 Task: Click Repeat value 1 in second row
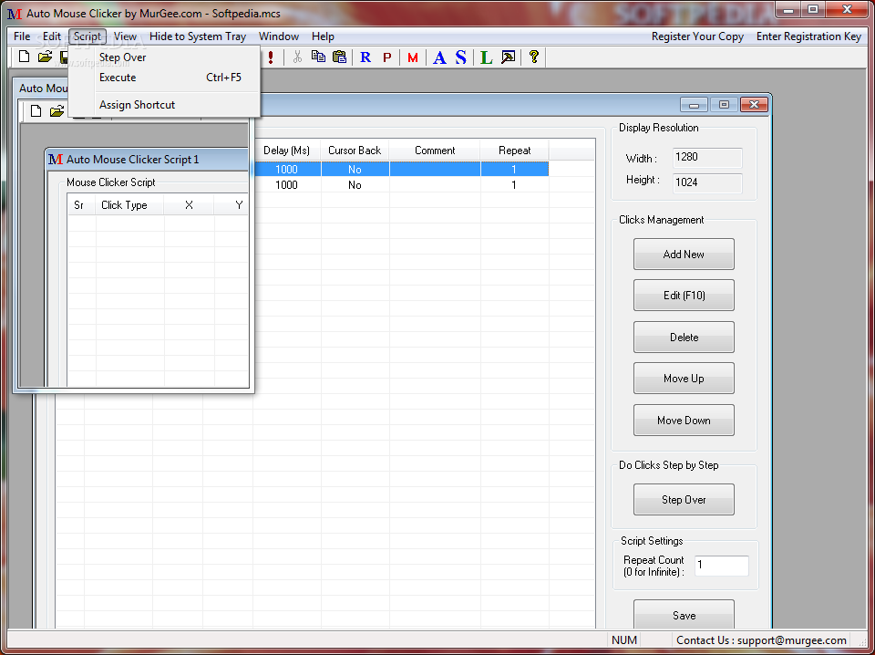click(514, 185)
